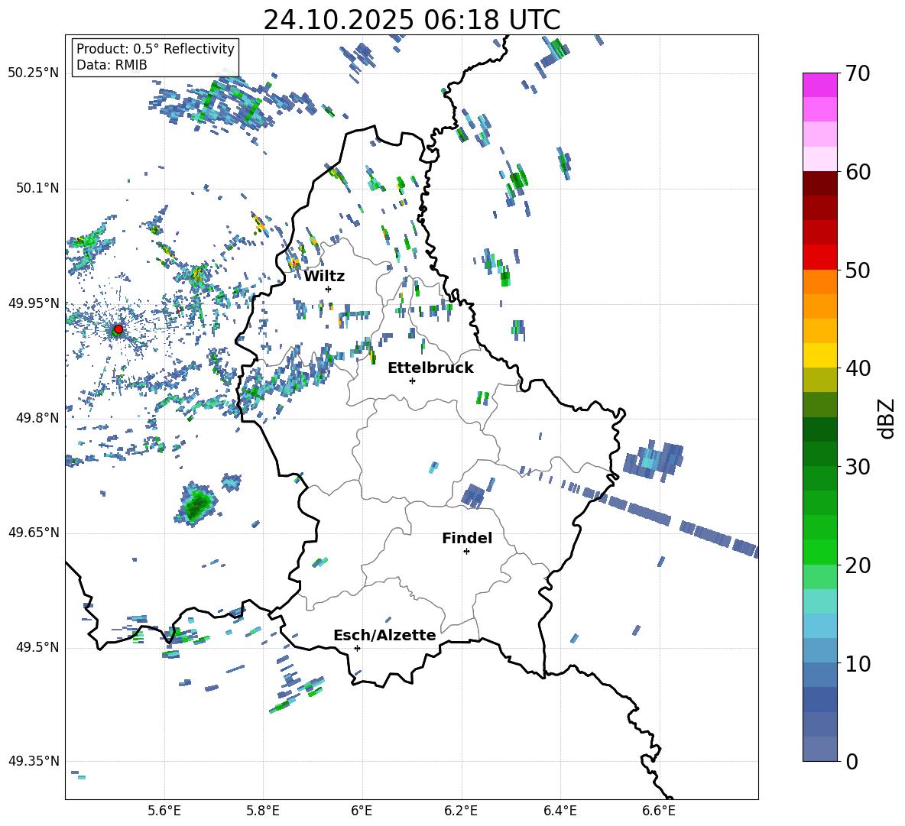Click the title '24.10.2025 06:18 UTC'

click(412, 20)
